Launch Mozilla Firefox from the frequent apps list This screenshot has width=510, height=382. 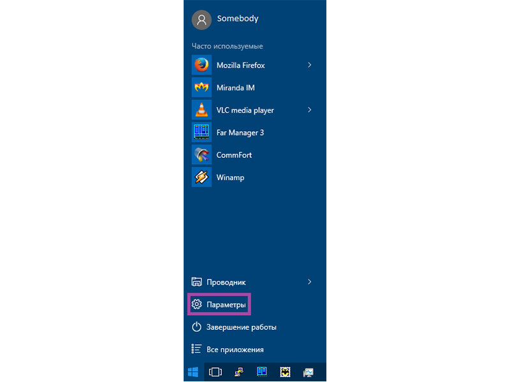click(240, 65)
